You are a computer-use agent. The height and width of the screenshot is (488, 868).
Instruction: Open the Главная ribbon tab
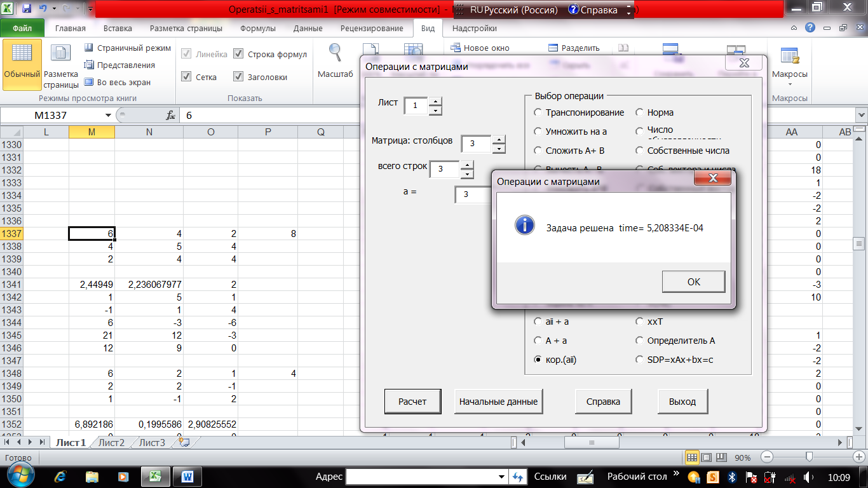coord(71,29)
